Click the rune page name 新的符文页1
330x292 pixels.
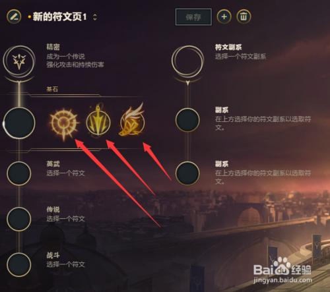click(59, 16)
